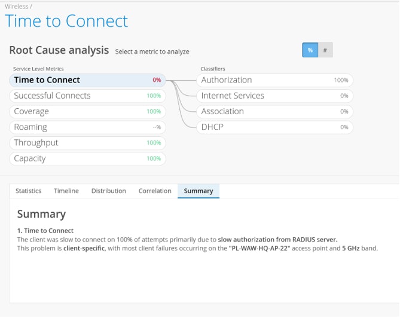Select the Successful Connects metric
Viewport: 400px width, 318px height.
(87, 96)
